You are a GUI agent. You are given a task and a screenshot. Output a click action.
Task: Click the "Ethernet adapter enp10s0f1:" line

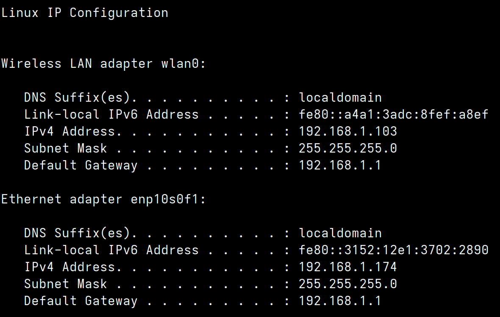pyautogui.click(x=103, y=199)
